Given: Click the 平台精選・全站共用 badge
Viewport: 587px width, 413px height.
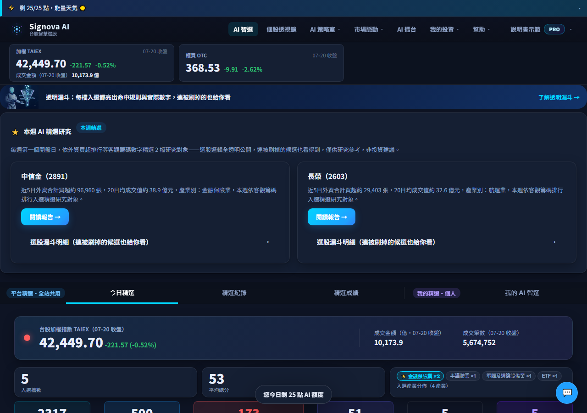Looking at the screenshot, I should (x=36, y=293).
